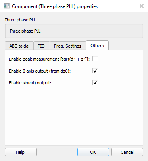
Task: Click the gray frame around the description text
Action: pyautogui.click(x=74, y=31)
